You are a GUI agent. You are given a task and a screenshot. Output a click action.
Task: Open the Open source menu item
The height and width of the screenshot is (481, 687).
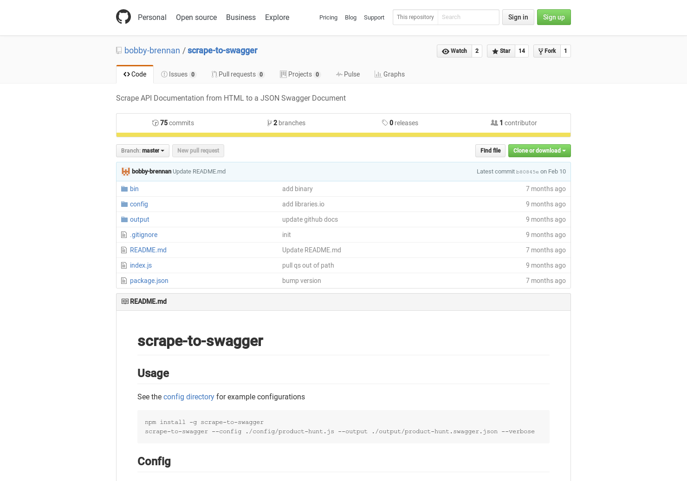(x=196, y=17)
